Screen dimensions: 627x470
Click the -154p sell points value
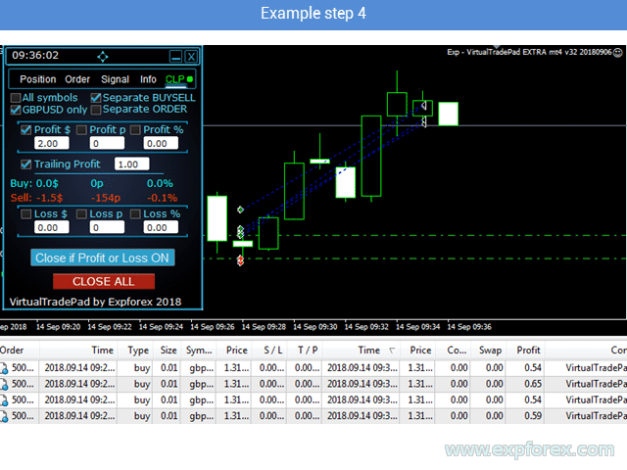pyautogui.click(x=106, y=198)
